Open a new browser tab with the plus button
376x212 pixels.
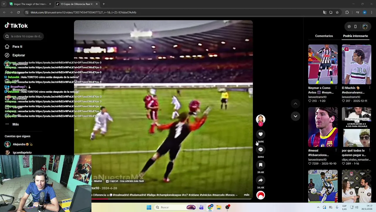pyautogui.click(x=104, y=4)
